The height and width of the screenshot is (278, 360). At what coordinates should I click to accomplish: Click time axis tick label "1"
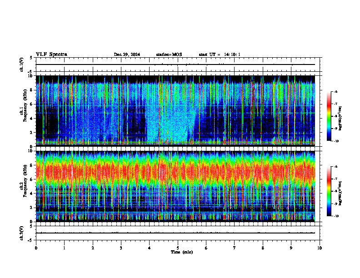coord(64,248)
